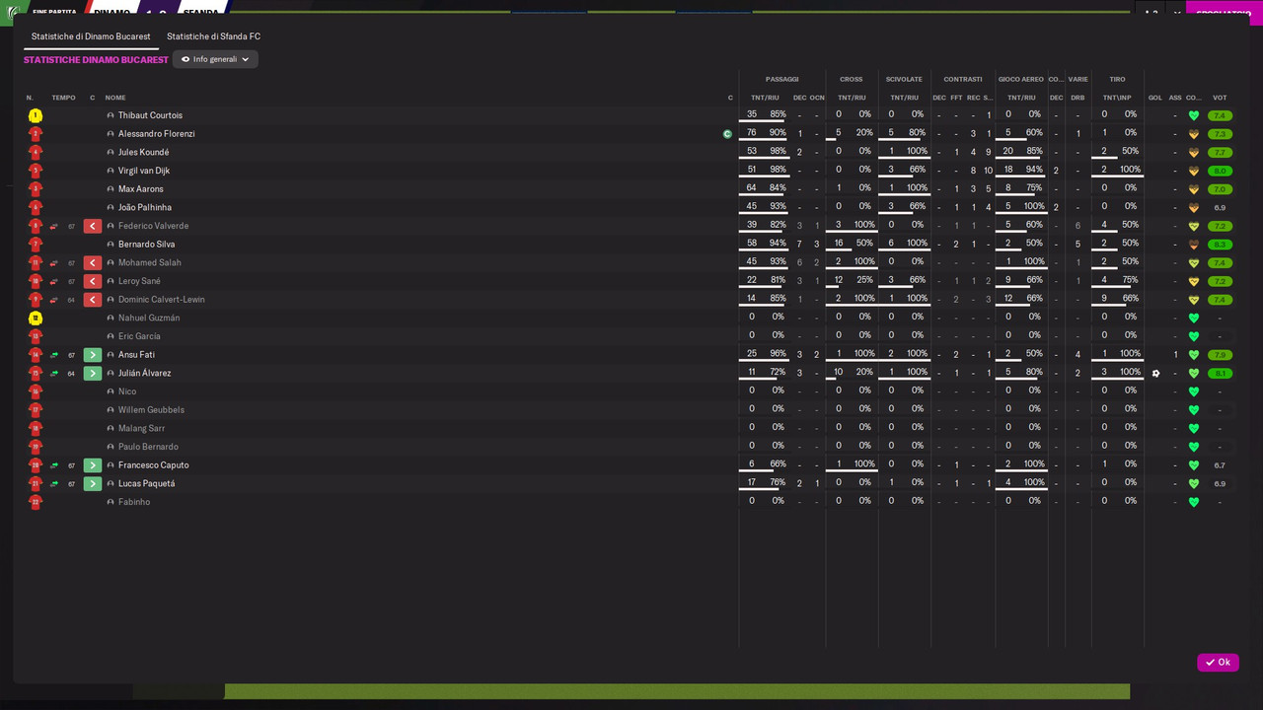1263x710 pixels.
Task: Click Nico's red shirt number icon
Action: coord(36,391)
